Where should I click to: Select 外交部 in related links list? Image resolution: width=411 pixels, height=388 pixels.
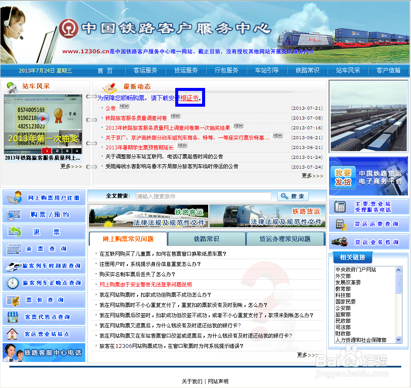click(x=343, y=276)
